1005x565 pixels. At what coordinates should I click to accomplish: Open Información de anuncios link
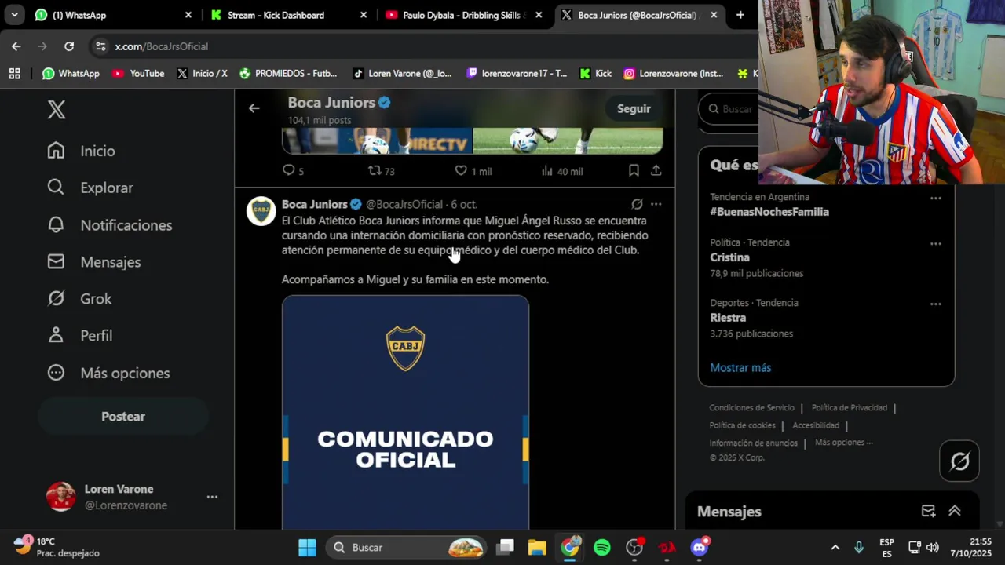pyautogui.click(x=753, y=443)
